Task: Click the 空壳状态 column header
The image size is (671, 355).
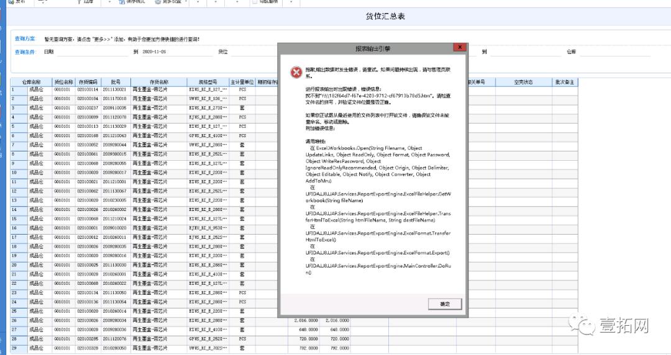Action: point(523,82)
